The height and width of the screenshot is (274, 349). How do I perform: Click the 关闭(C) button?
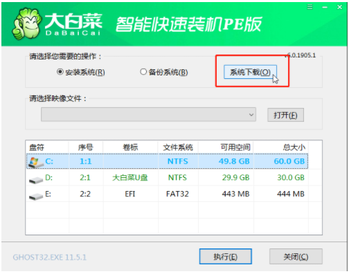pyautogui.click(x=296, y=257)
